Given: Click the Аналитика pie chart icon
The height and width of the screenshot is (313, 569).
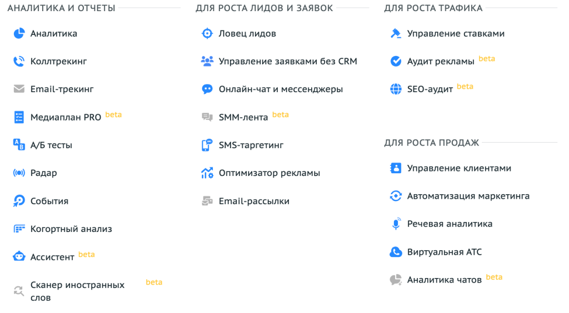Looking at the screenshot, I should pos(19,33).
